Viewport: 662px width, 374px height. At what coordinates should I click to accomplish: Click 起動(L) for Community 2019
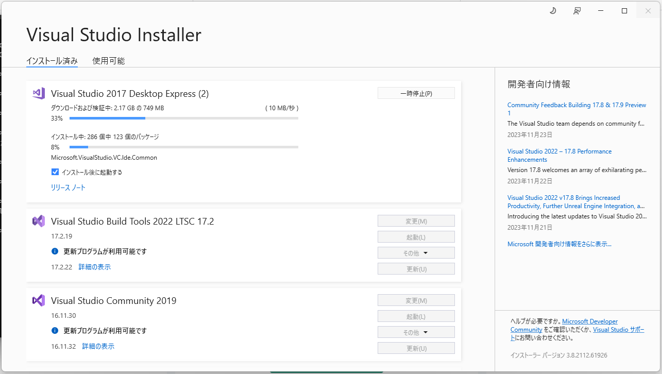[416, 316]
